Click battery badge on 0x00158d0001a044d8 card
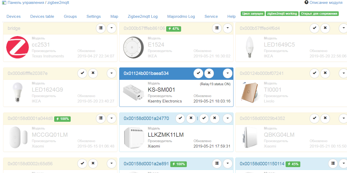 (x=62, y=119)
